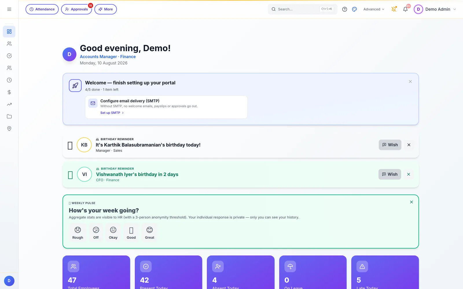
Task: Wish Karthik Balasubramanian happy birthday
Action: click(390, 145)
